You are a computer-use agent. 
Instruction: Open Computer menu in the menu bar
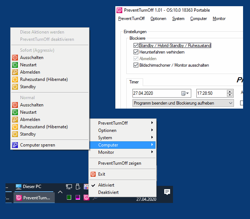[199, 19]
